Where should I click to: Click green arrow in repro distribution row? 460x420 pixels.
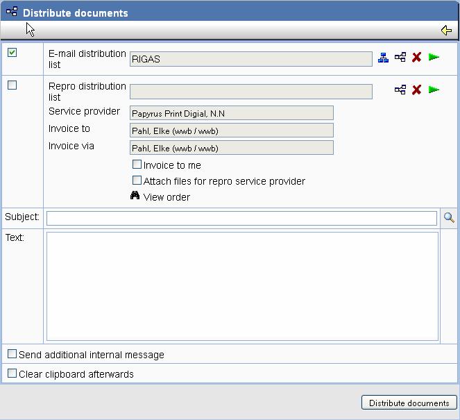click(434, 90)
